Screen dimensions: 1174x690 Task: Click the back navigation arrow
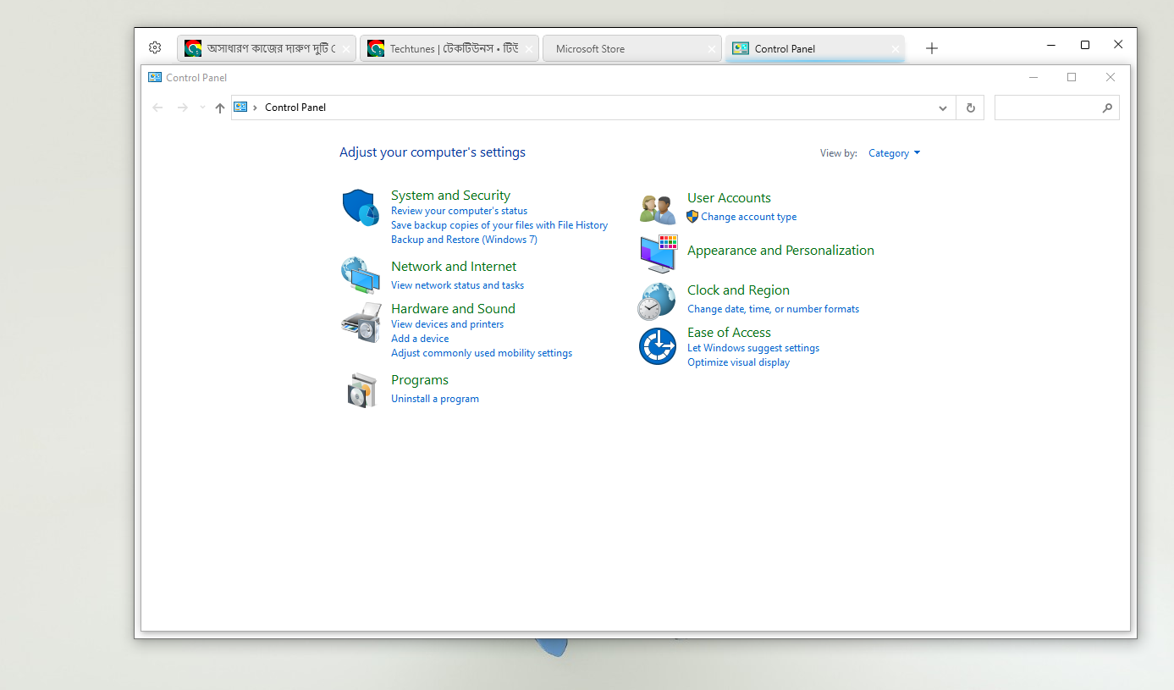(157, 108)
